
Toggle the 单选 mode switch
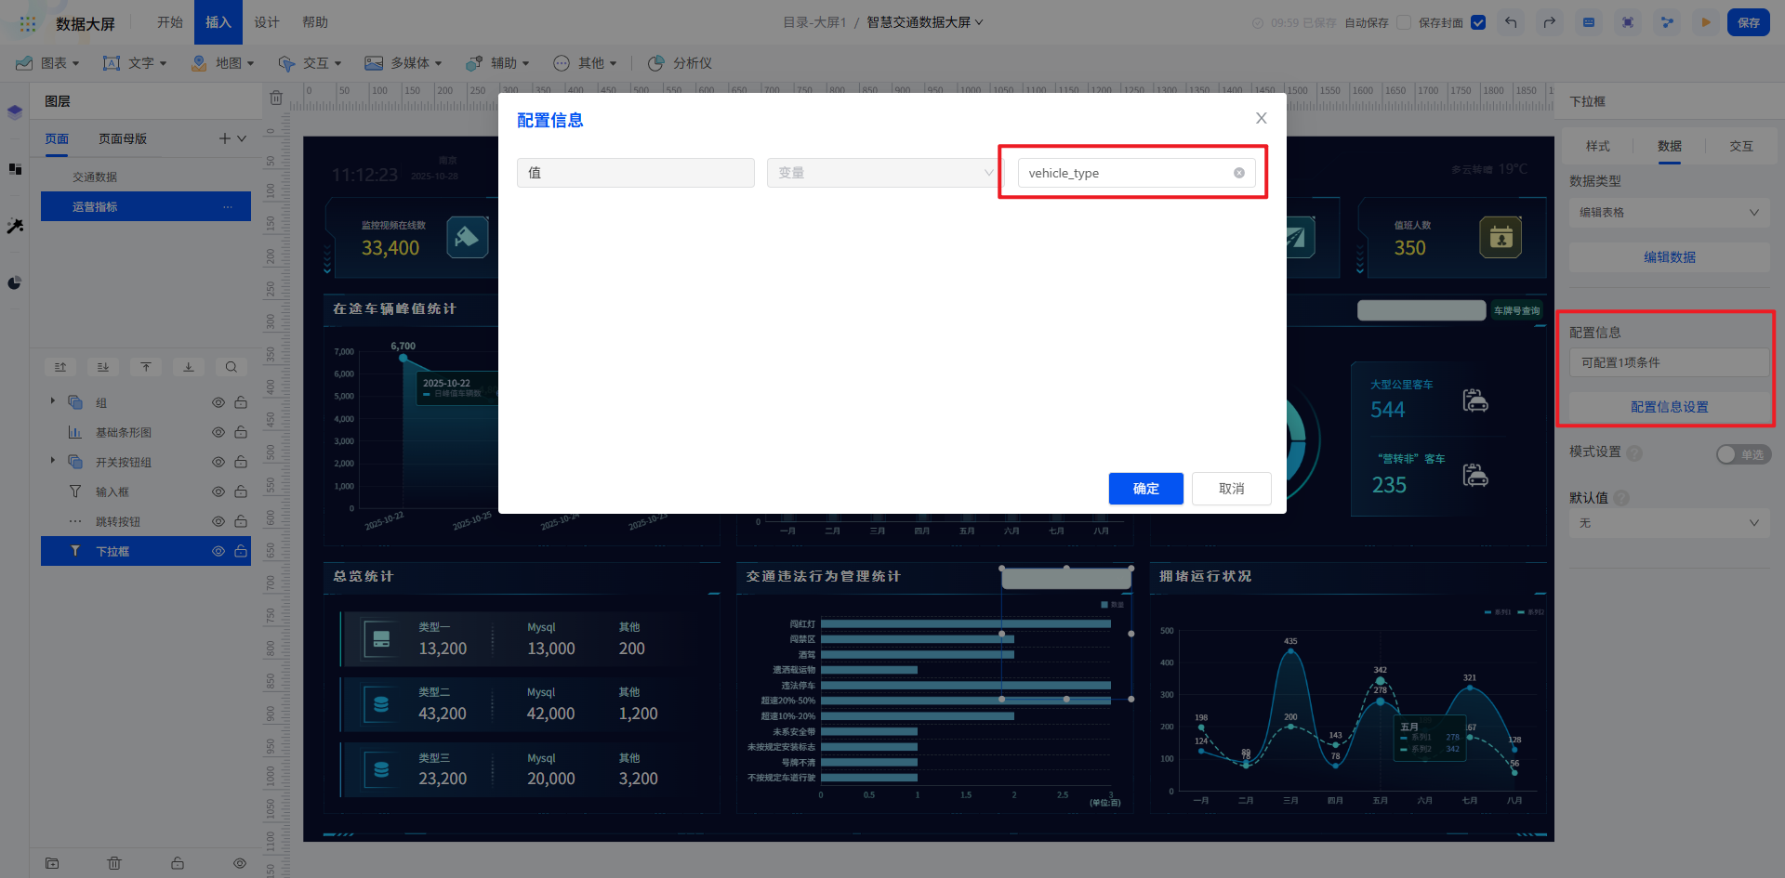pyautogui.click(x=1742, y=454)
